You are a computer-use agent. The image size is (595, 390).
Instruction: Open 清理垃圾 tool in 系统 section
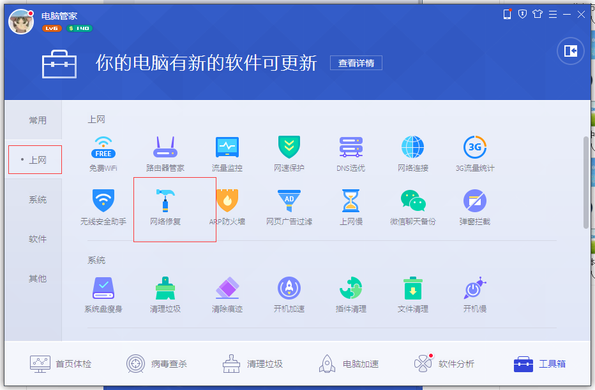pos(165,295)
